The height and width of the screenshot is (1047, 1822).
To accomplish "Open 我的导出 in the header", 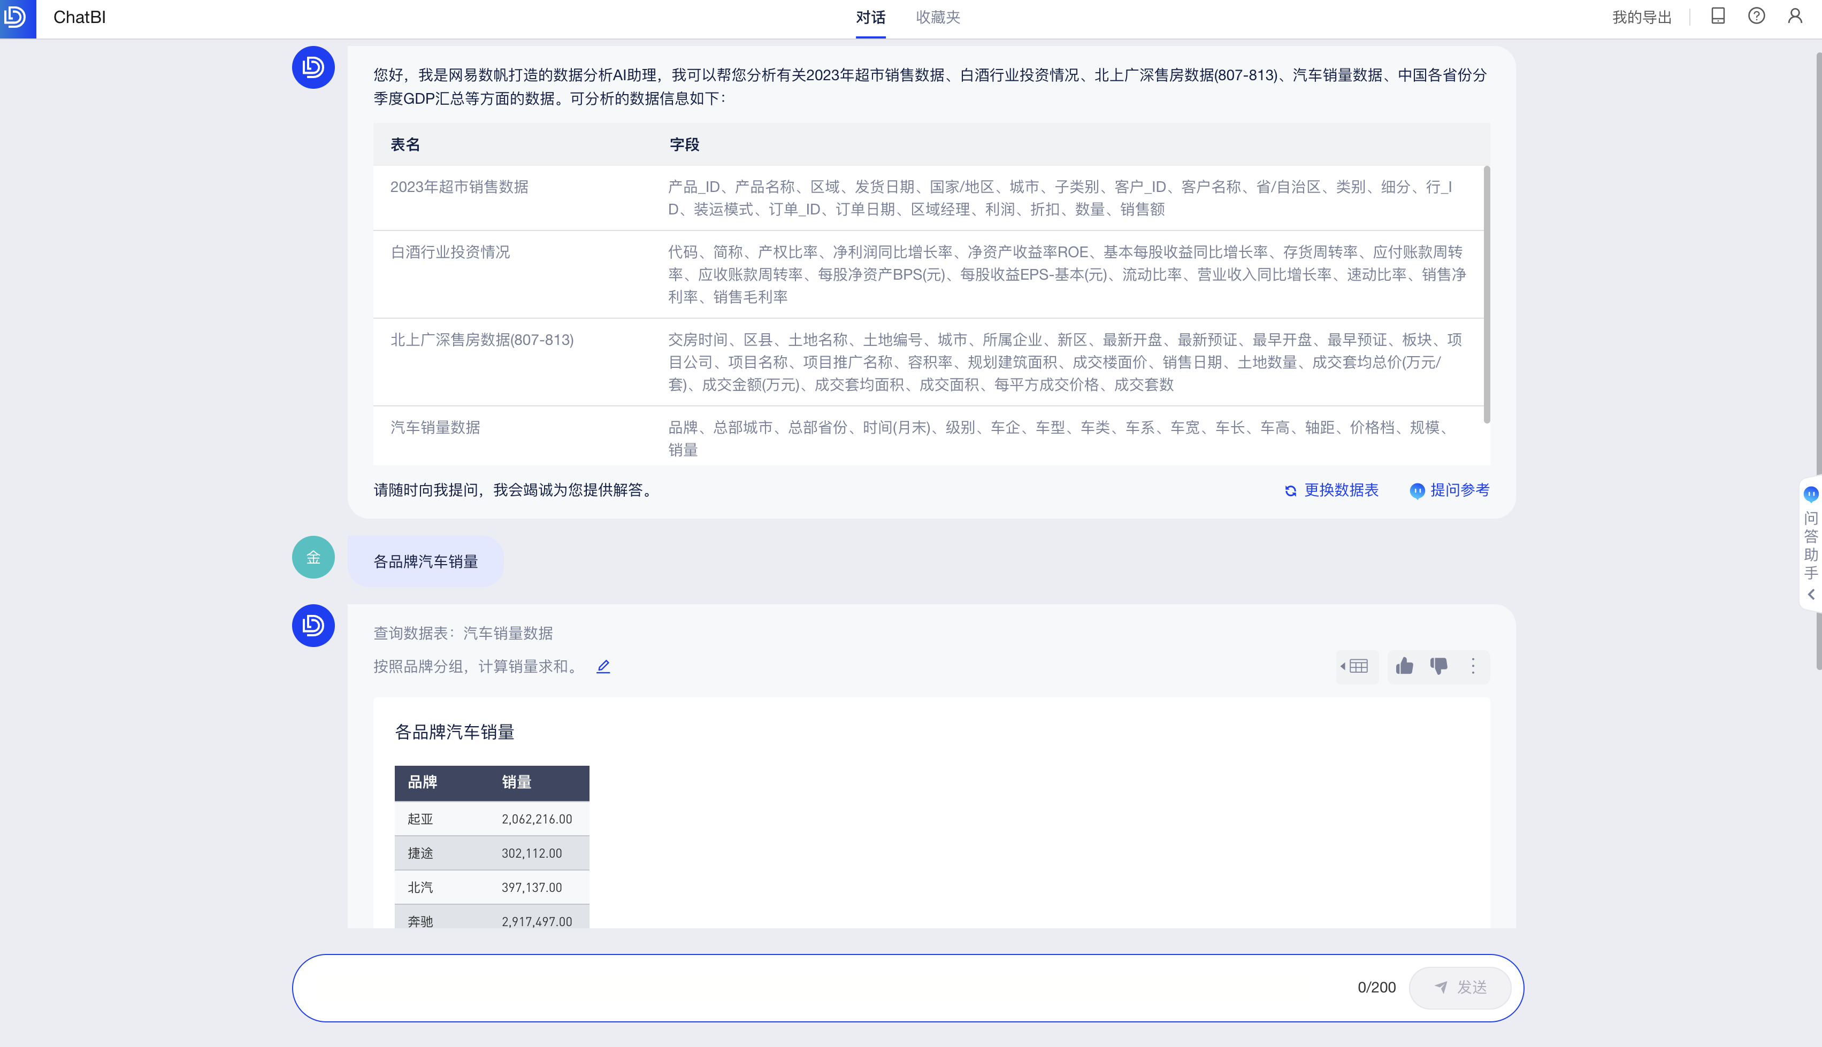I will coord(1641,17).
